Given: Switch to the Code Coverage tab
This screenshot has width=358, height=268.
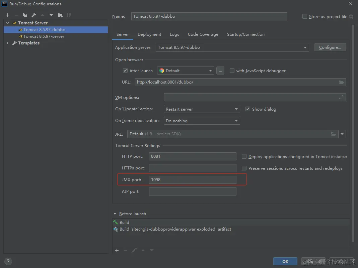Looking at the screenshot, I should [x=203, y=34].
